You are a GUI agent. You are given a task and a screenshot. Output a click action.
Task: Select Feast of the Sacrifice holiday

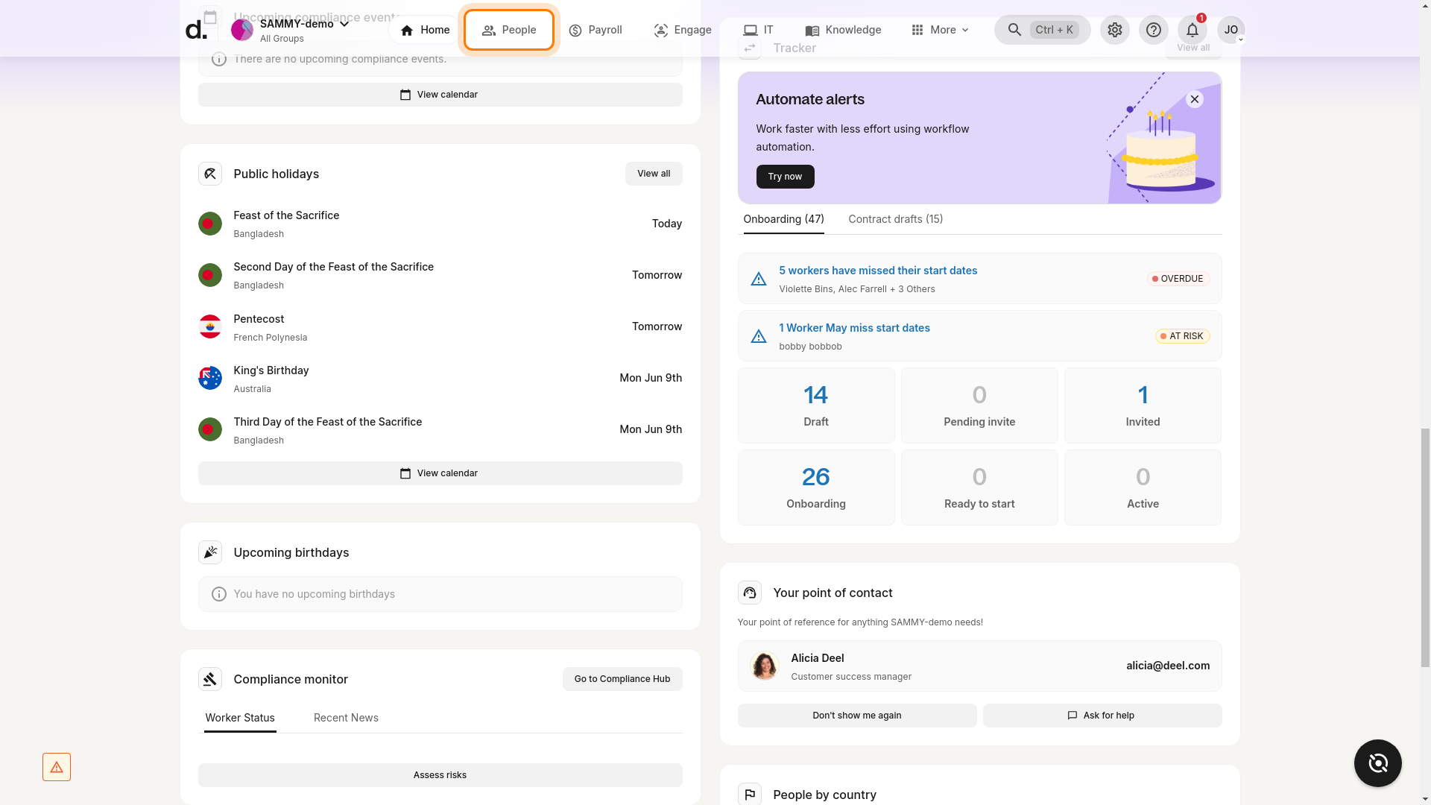coord(440,224)
